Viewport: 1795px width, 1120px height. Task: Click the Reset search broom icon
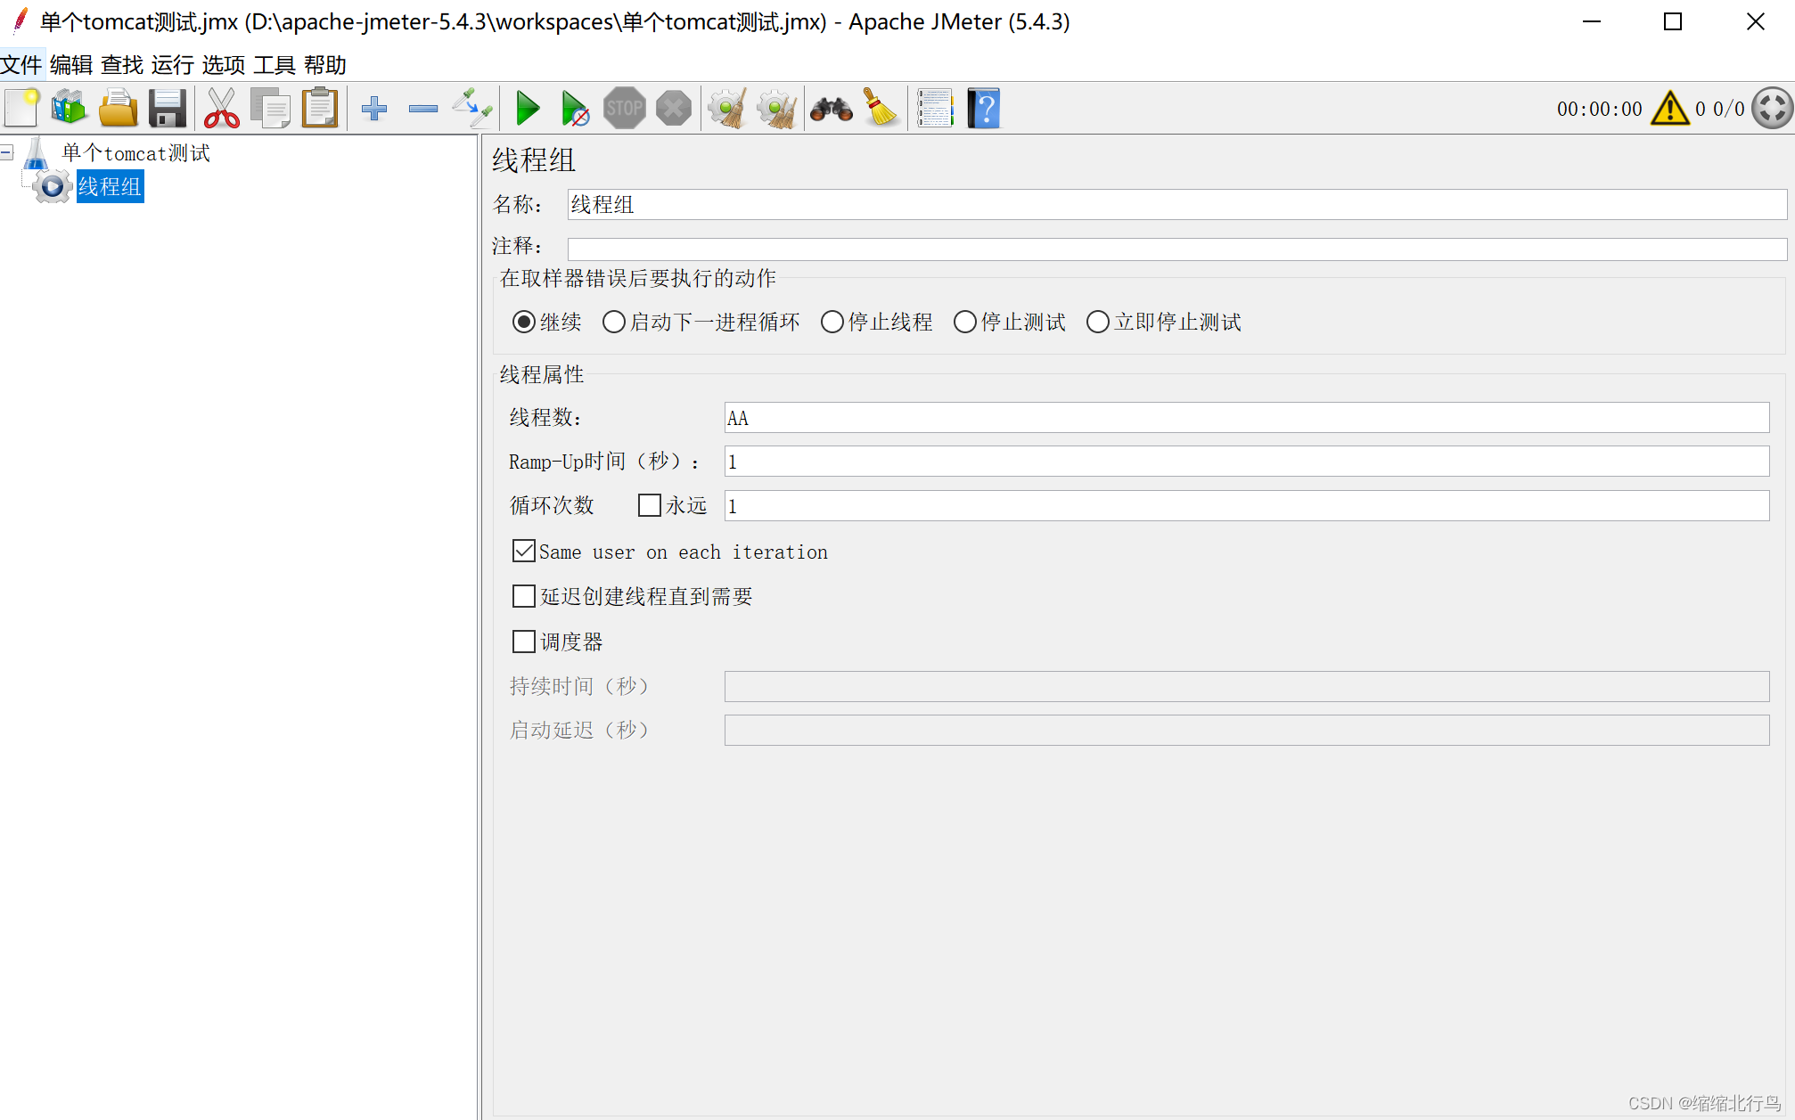click(x=881, y=109)
